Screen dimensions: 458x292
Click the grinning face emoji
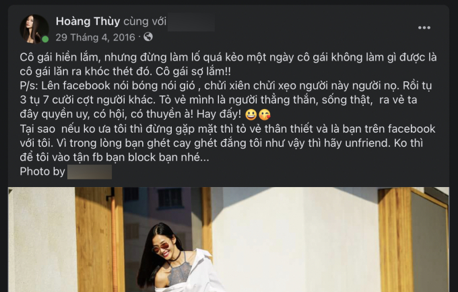(251, 114)
